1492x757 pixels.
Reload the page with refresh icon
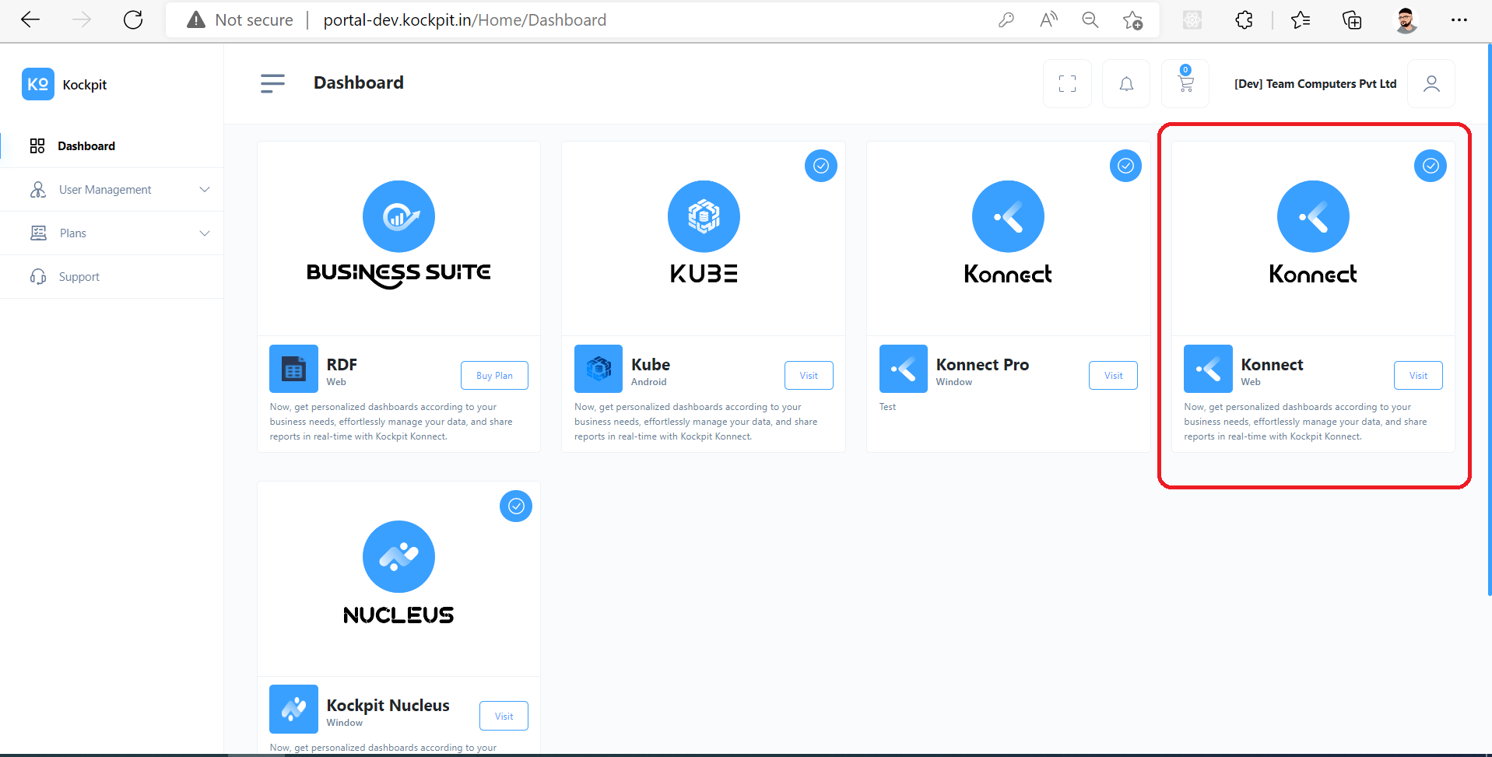click(133, 20)
